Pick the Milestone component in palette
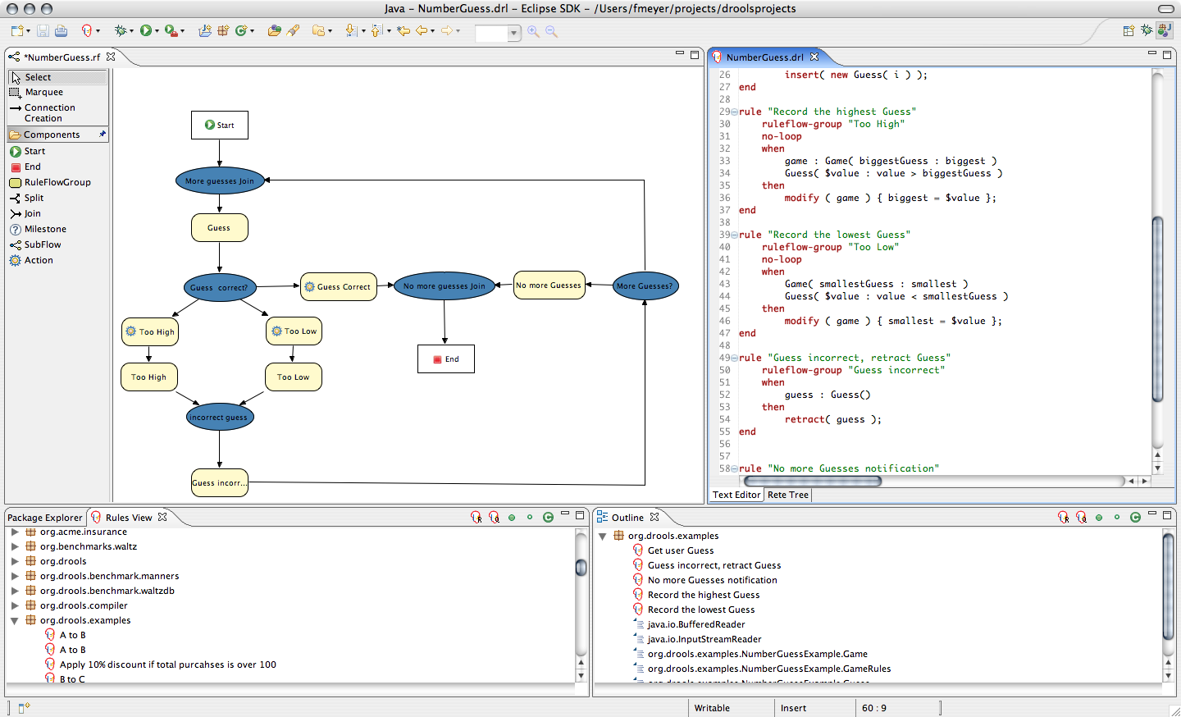 [45, 229]
